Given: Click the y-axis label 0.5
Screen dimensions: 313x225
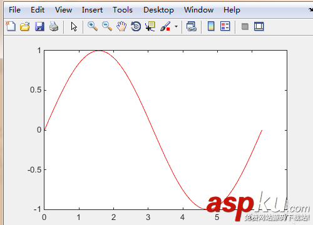Looking at the screenshot, I should click(36, 90).
